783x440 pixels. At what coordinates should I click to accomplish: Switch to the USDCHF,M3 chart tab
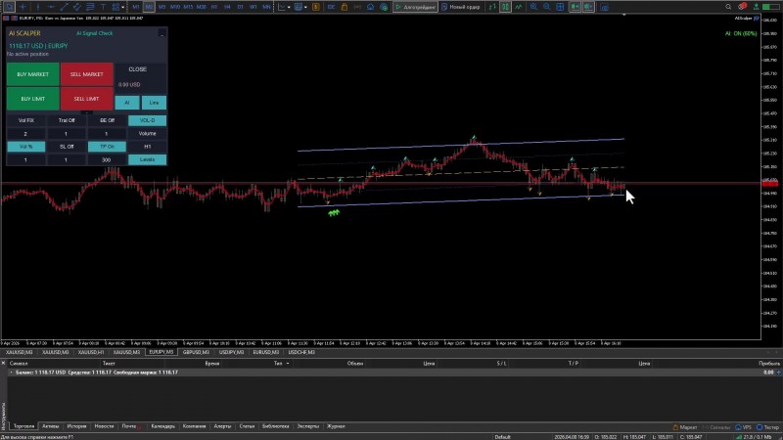(301, 352)
